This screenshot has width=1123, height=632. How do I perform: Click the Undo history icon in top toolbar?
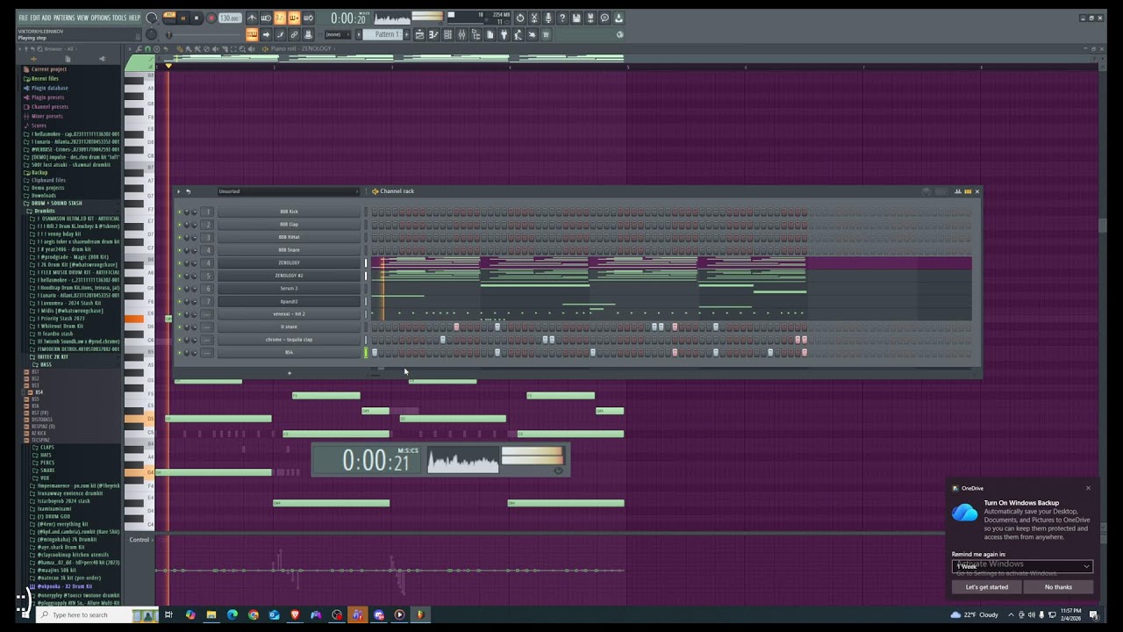(x=520, y=18)
